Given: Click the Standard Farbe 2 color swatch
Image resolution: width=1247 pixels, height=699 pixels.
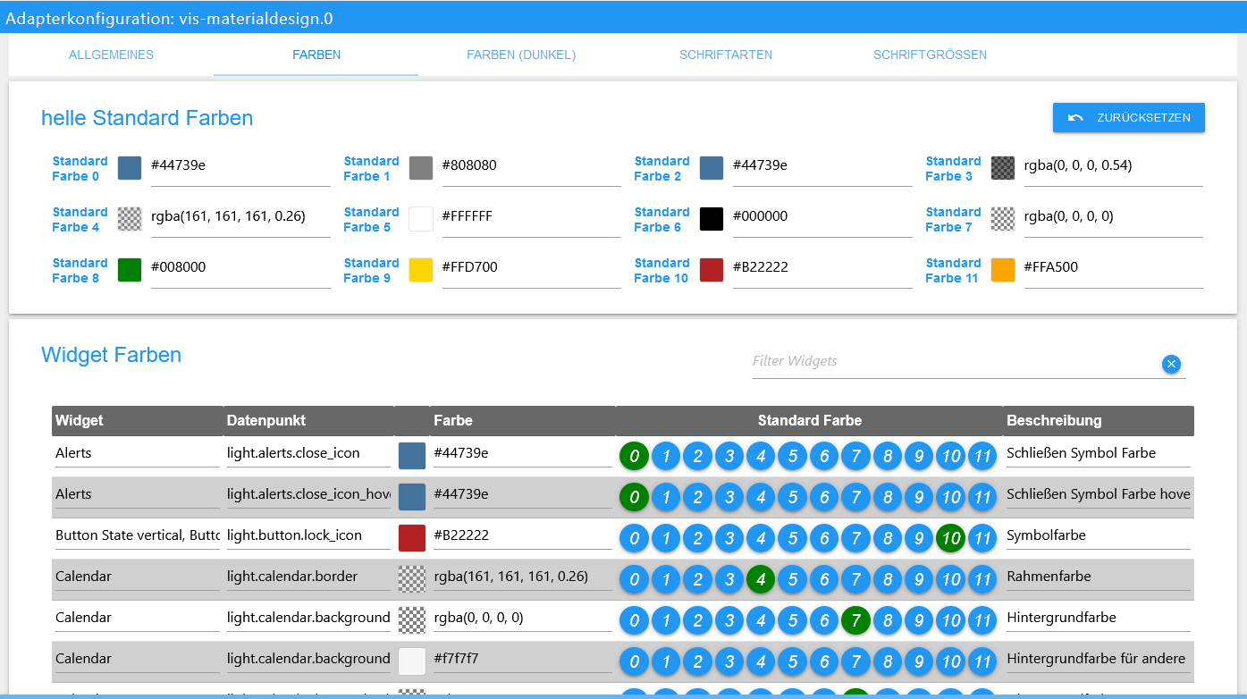Looking at the screenshot, I should tap(712, 168).
